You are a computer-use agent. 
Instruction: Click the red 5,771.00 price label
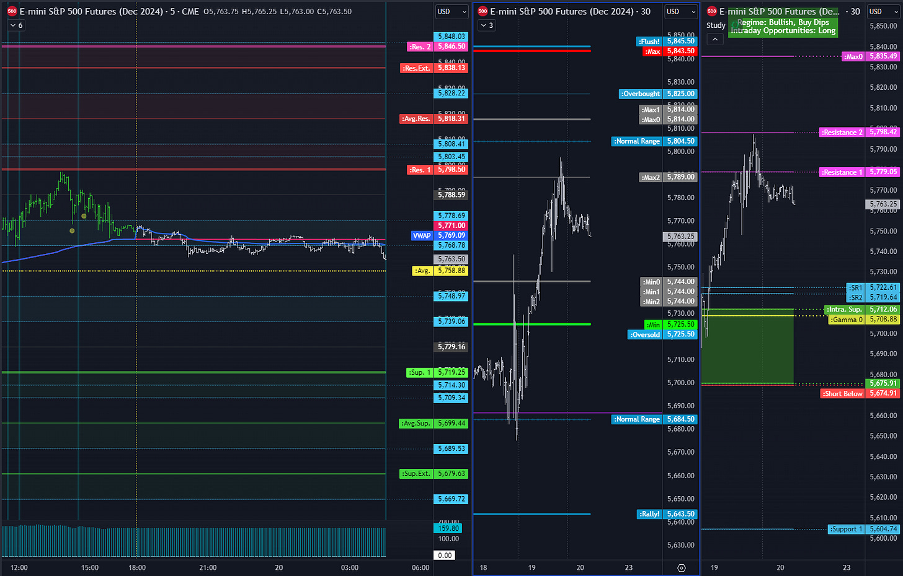[x=451, y=225]
